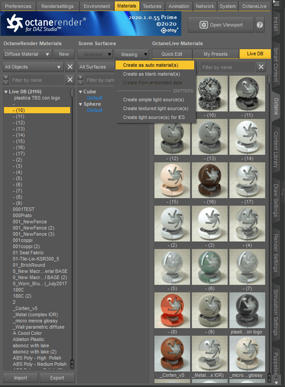Switch to the Preferences tab
This screenshot has width=285, height=387.
[18, 6]
